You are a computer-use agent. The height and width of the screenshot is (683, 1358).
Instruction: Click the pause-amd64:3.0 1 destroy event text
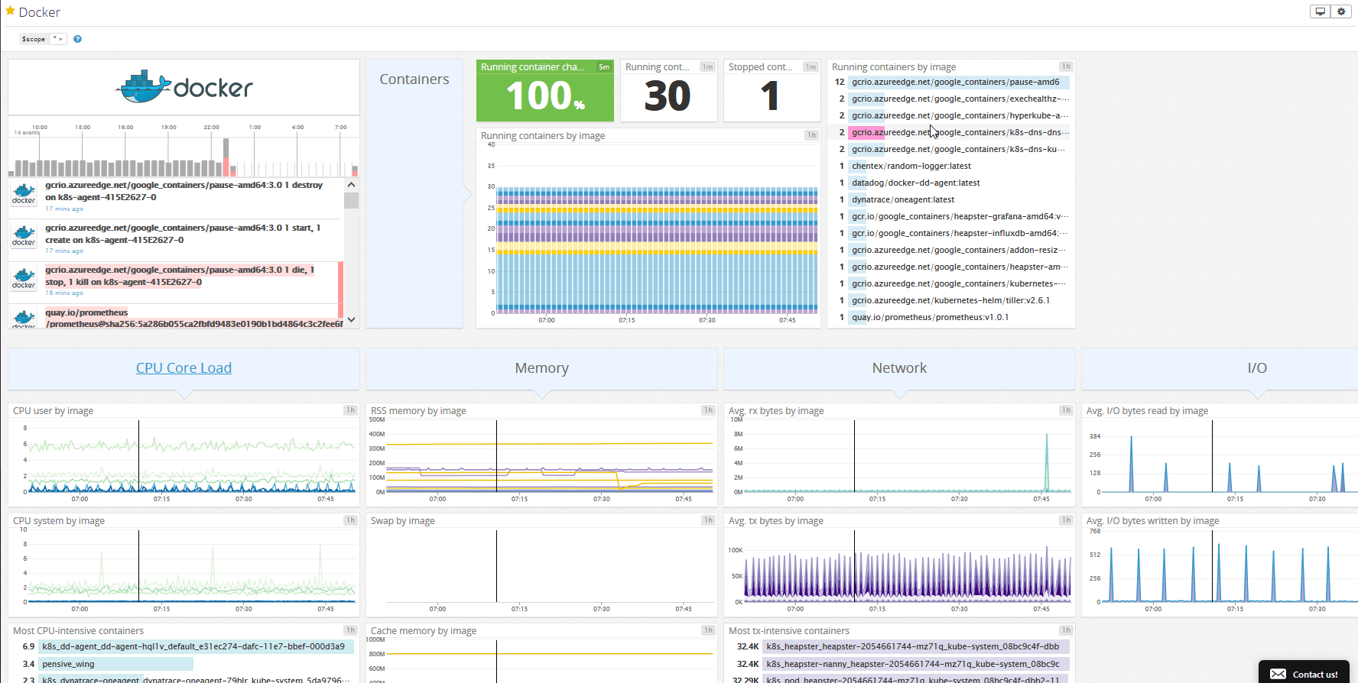point(184,191)
